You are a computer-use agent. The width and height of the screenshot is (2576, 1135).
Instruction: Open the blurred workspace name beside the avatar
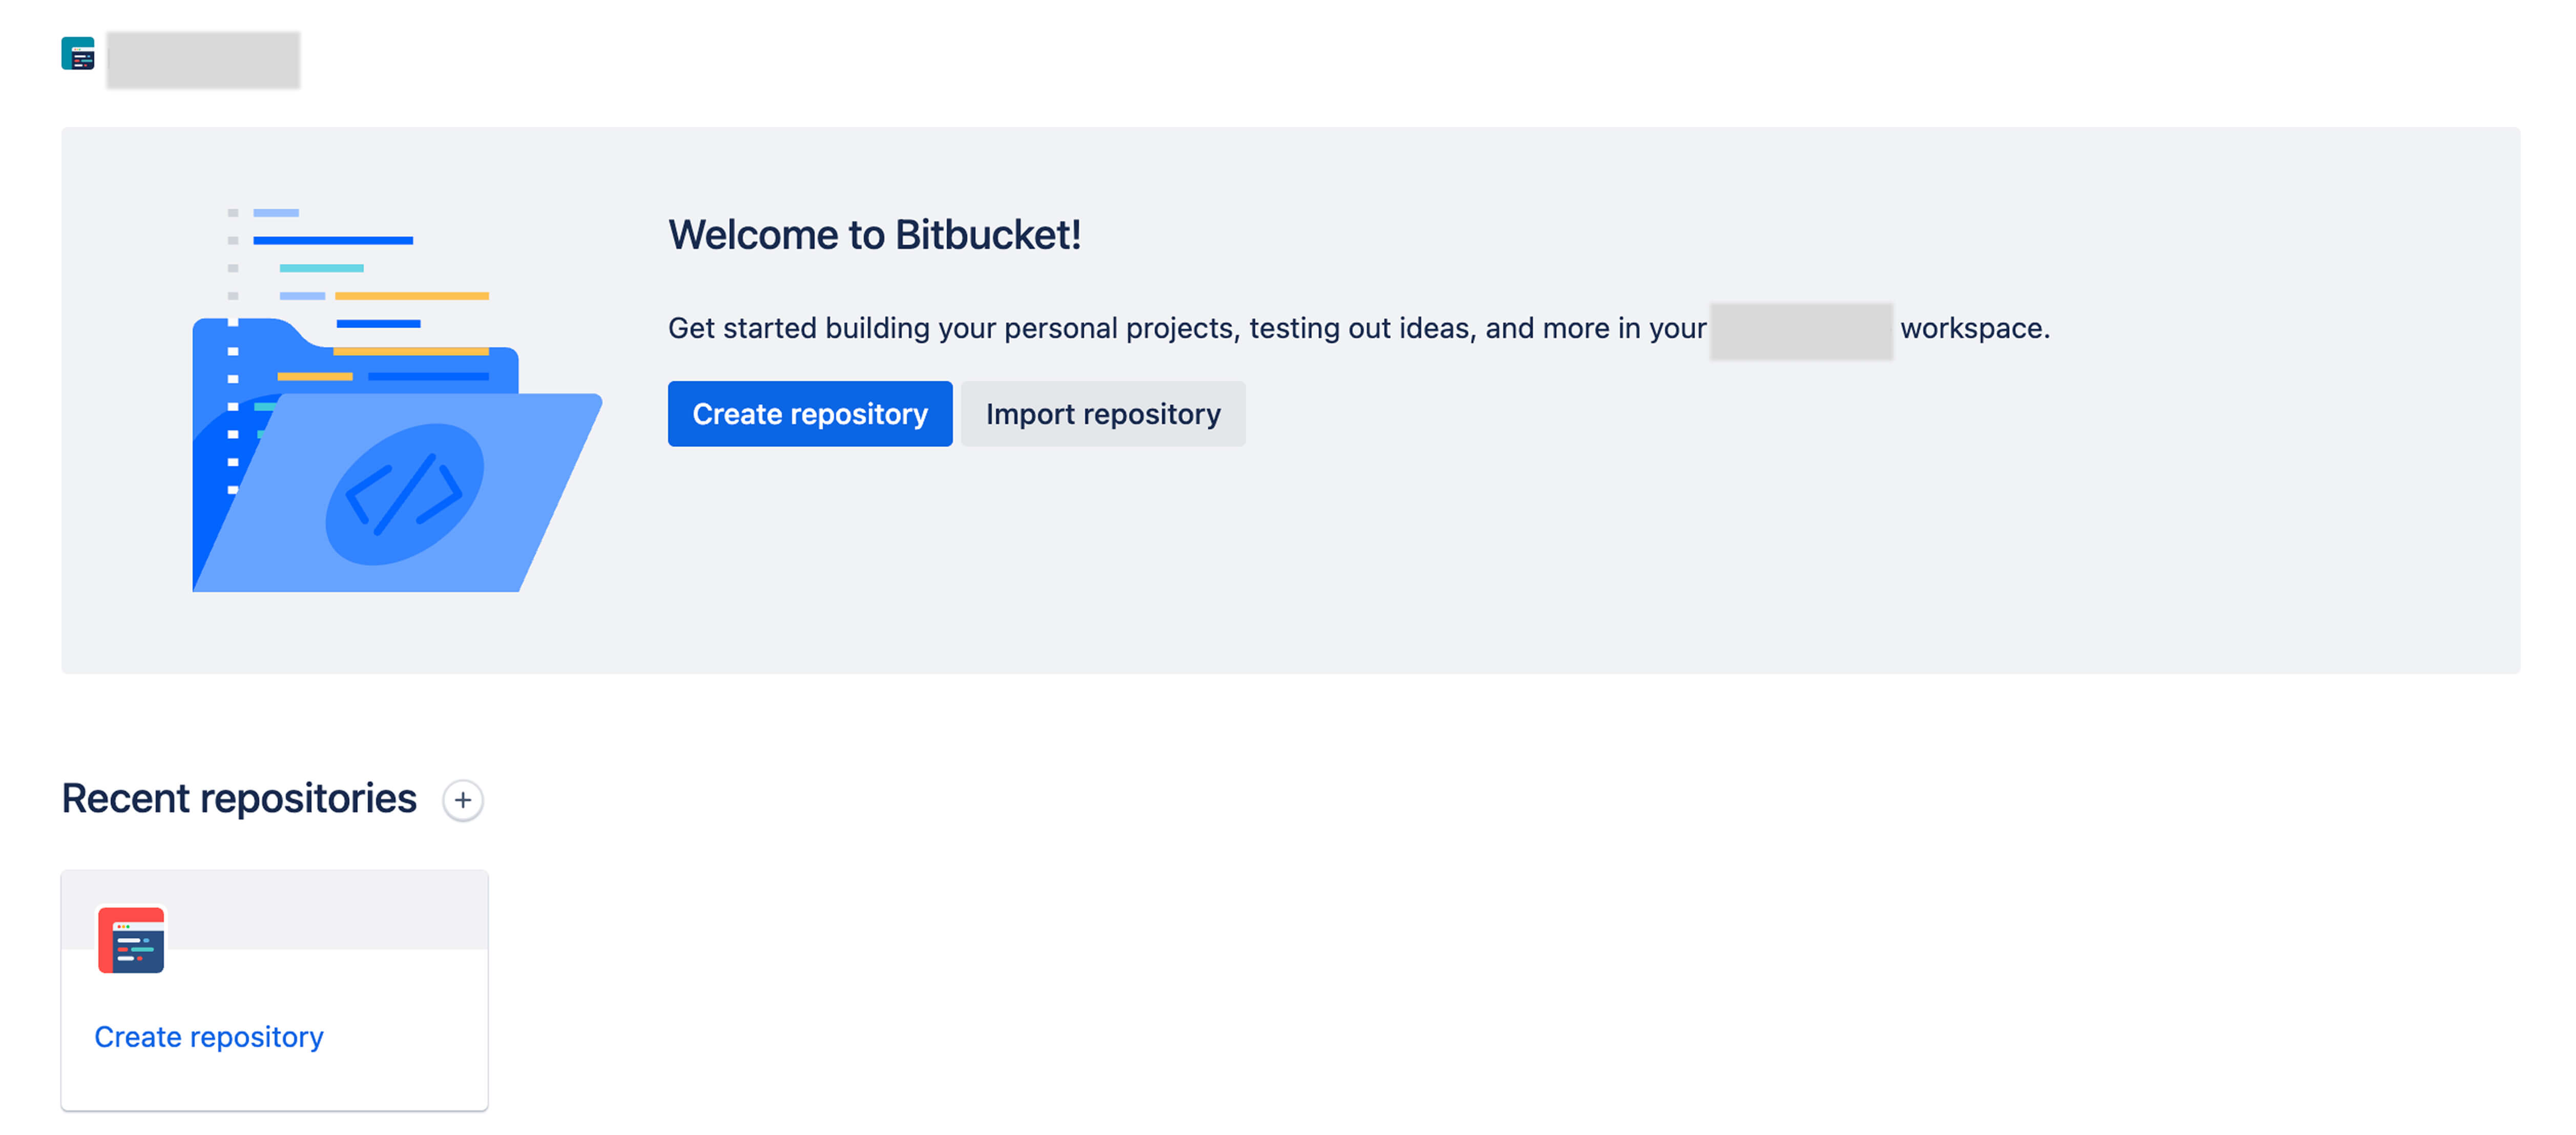[x=203, y=59]
